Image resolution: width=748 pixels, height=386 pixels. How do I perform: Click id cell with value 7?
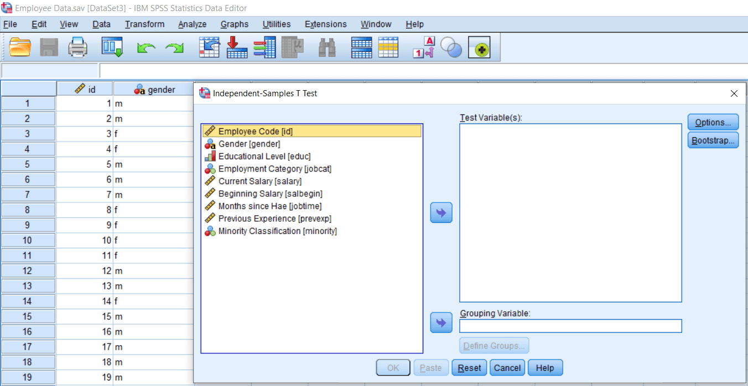(x=85, y=195)
